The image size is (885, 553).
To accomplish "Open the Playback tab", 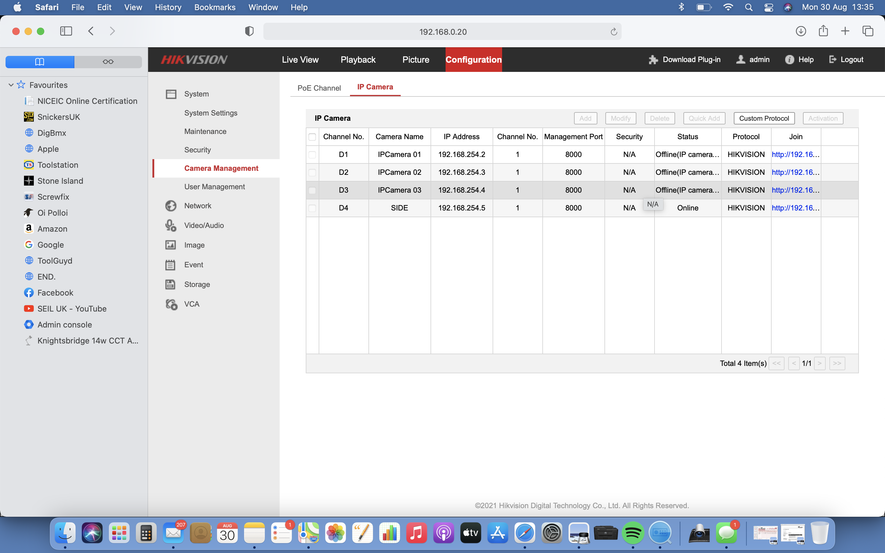I will pos(358,60).
